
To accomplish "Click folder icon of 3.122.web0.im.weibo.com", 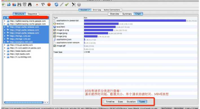I will 8,48.
